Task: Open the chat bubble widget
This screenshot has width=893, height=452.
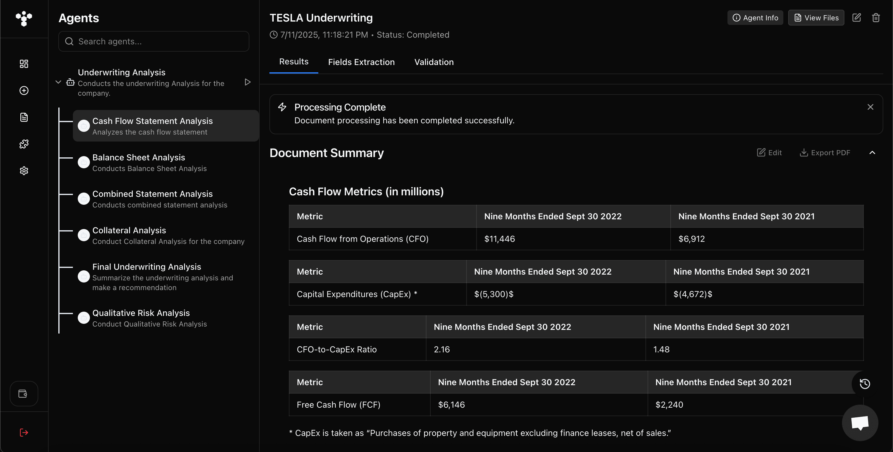Action: [x=860, y=423]
